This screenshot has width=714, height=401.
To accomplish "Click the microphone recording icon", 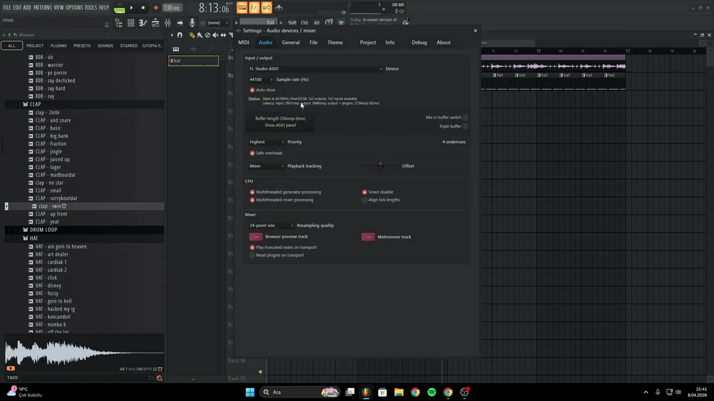I will tap(192, 23).
